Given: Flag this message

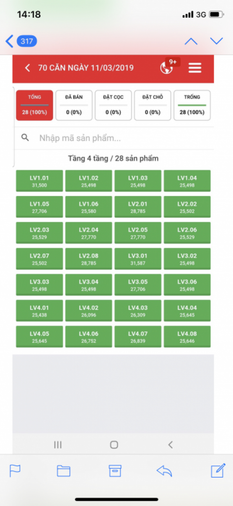Looking at the screenshot, I should (x=15, y=471).
